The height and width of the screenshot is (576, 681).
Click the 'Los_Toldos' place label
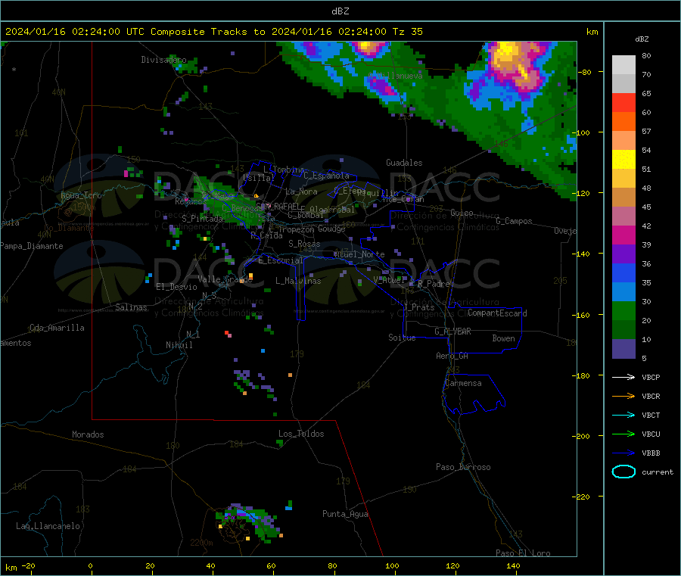coord(301,434)
